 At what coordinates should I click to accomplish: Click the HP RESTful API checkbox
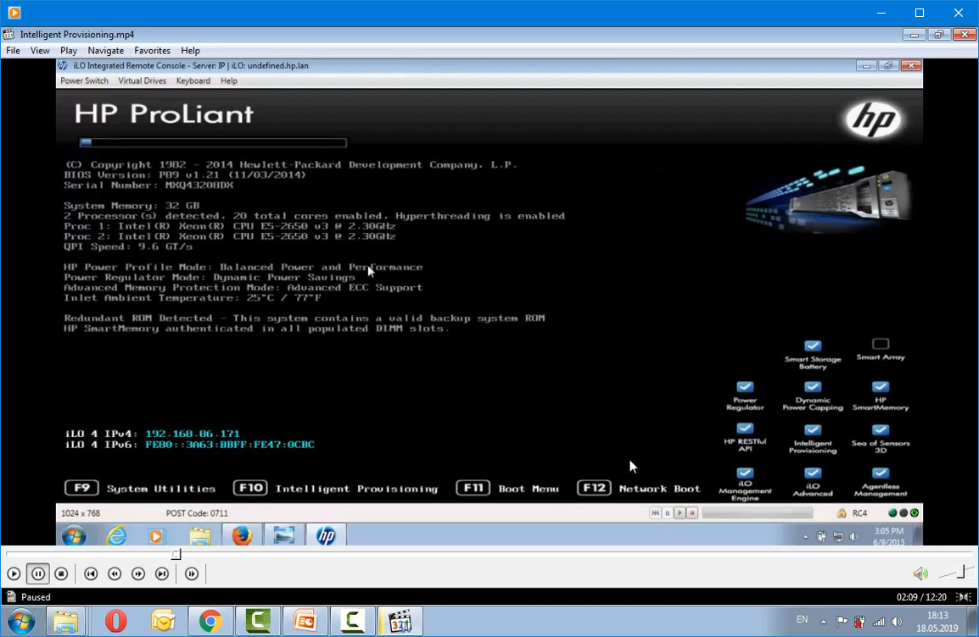click(x=745, y=429)
